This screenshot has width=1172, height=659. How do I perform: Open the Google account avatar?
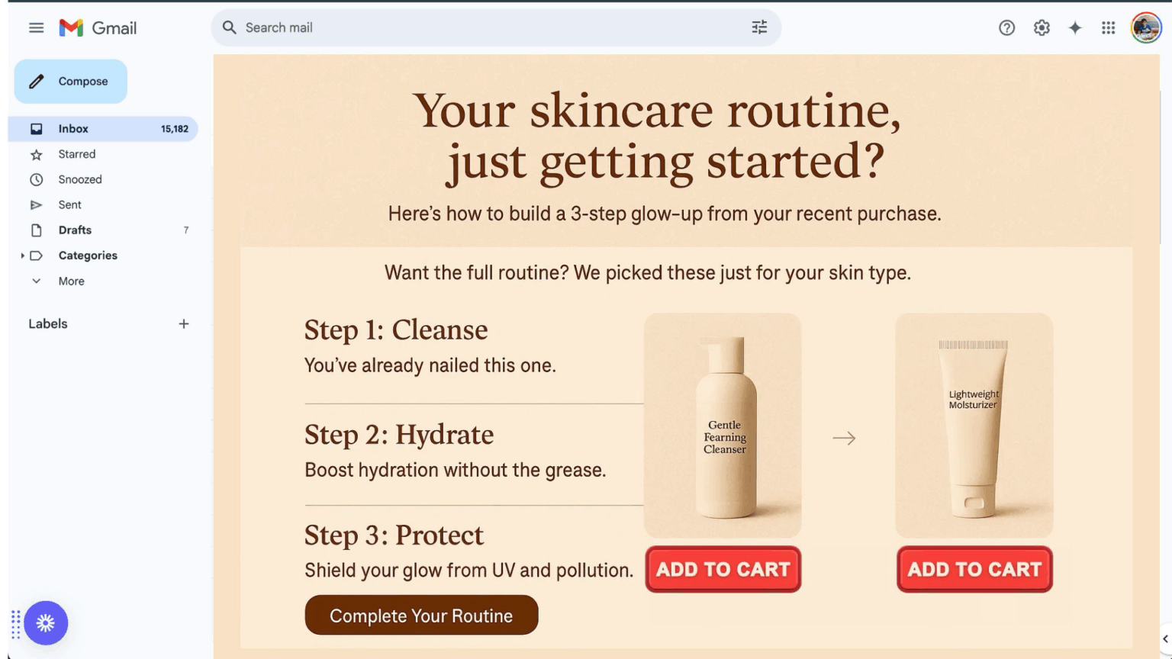[1146, 28]
